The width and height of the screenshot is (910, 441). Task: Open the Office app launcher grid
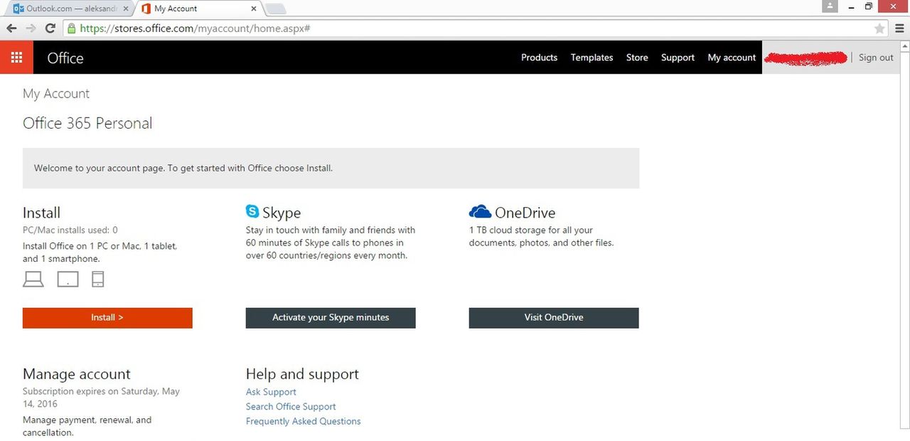pos(16,58)
